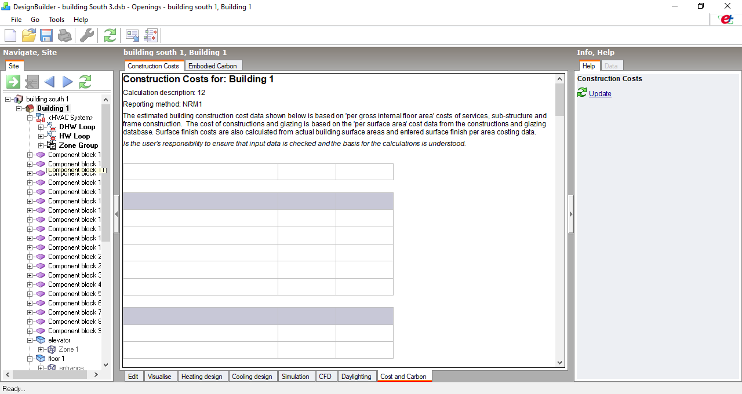The width and height of the screenshot is (742, 394).
Task: Collapse the Building 1 tree node
Action: click(19, 108)
